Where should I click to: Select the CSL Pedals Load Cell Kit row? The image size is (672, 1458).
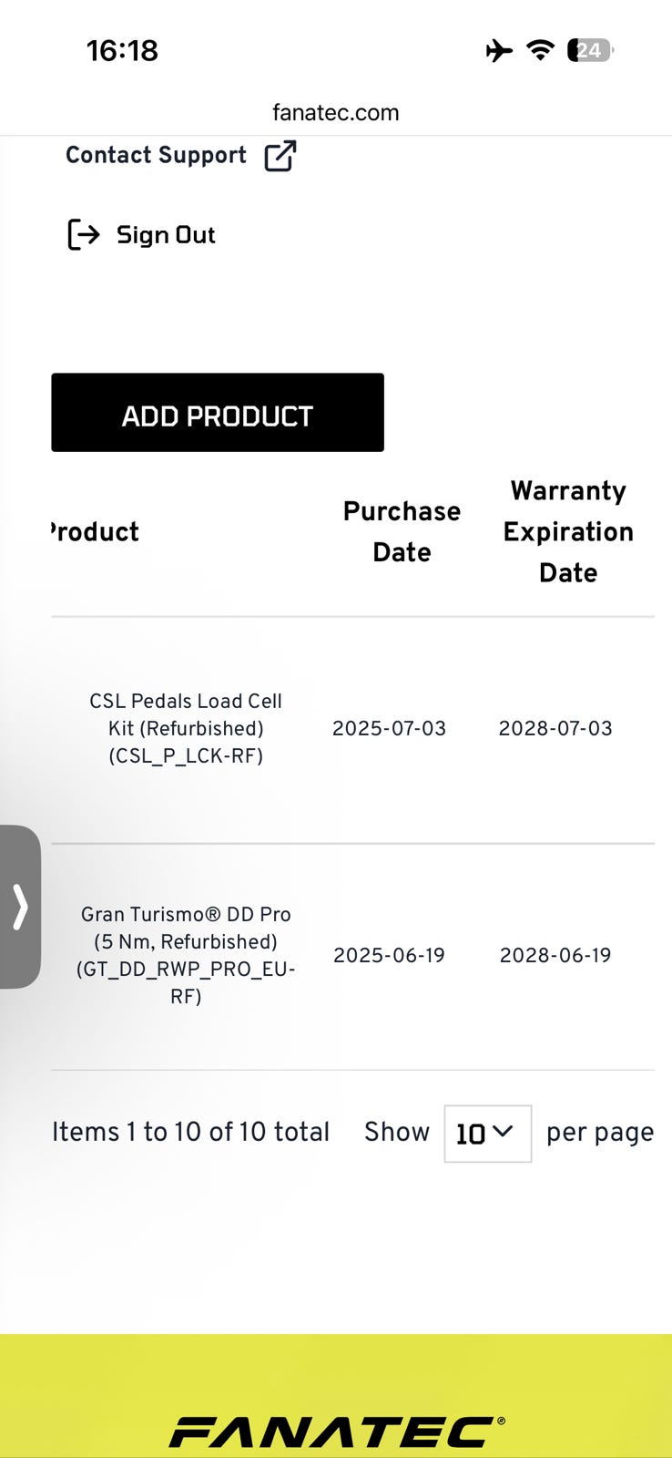point(186,728)
